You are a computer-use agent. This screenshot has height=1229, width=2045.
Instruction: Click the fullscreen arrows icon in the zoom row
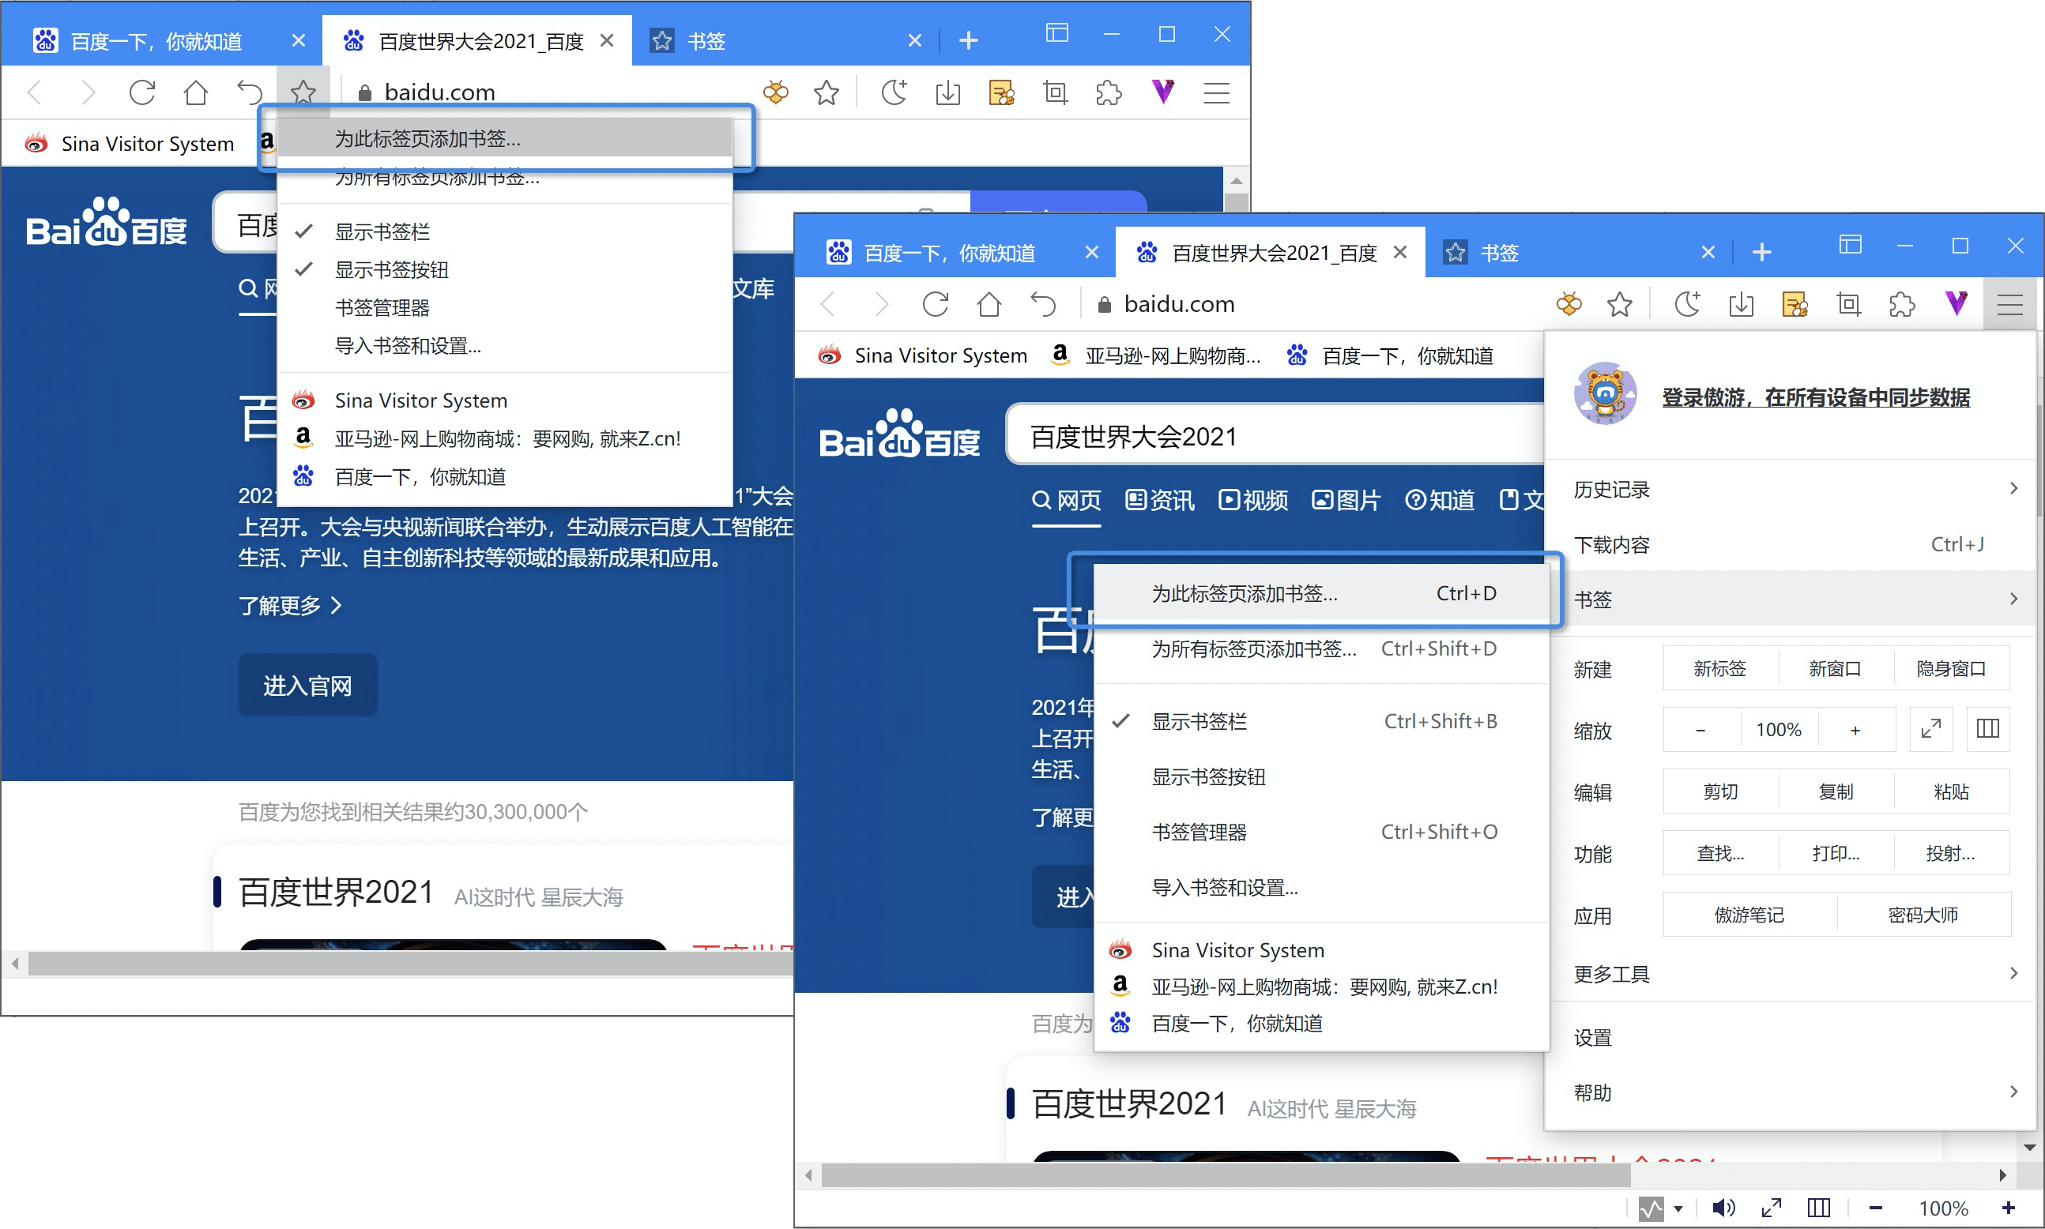pyautogui.click(x=1930, y=729)
